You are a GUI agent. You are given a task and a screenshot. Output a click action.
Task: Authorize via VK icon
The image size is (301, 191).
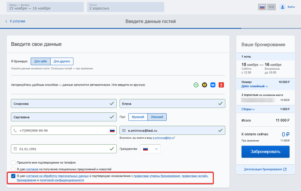[213, 85]
